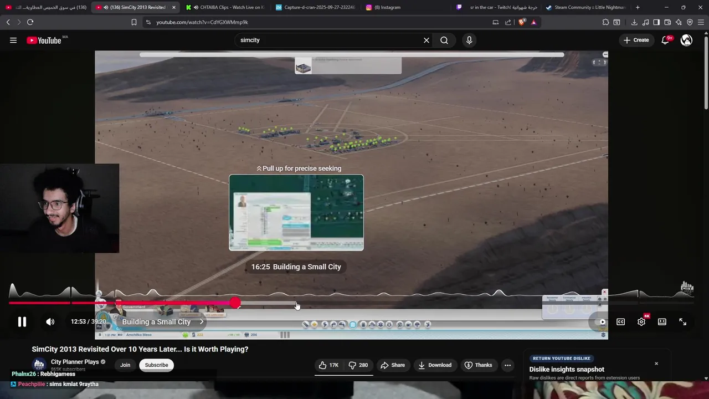Screen dimensions: 709x399
Task: Open browser downloads icon
Action: coord(634,22)
